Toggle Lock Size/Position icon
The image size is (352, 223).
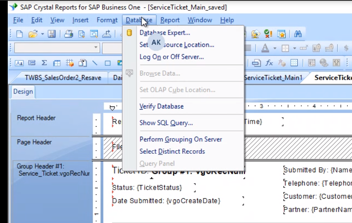tap(329, 48)
